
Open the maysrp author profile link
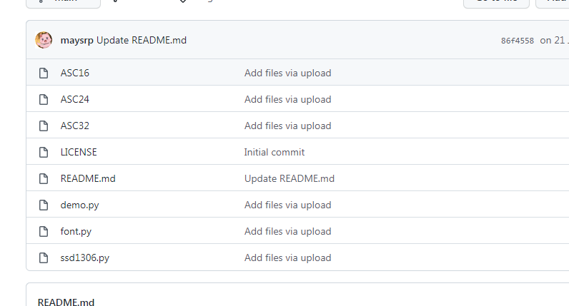tap(76, 40)
